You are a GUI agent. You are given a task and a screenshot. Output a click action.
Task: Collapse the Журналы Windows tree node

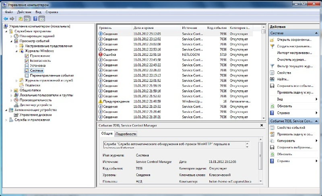pos(17,51)
